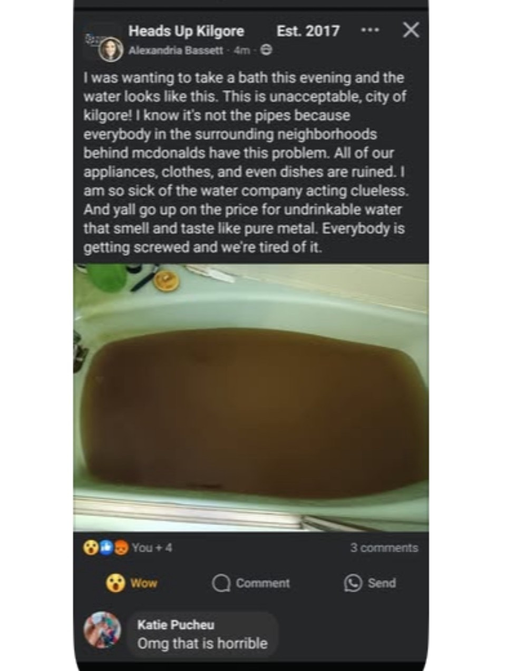Click Katie Pucheu's commenter avatar
Screen dimensions: 506x671
pos(102,629)
